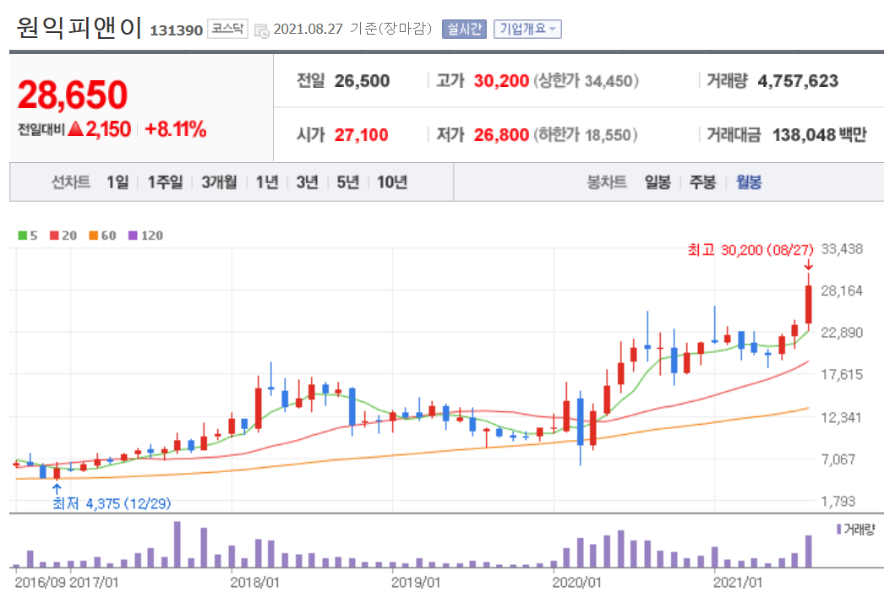Switch to 주봉 weekly candle chart

[x=702, y=182]
